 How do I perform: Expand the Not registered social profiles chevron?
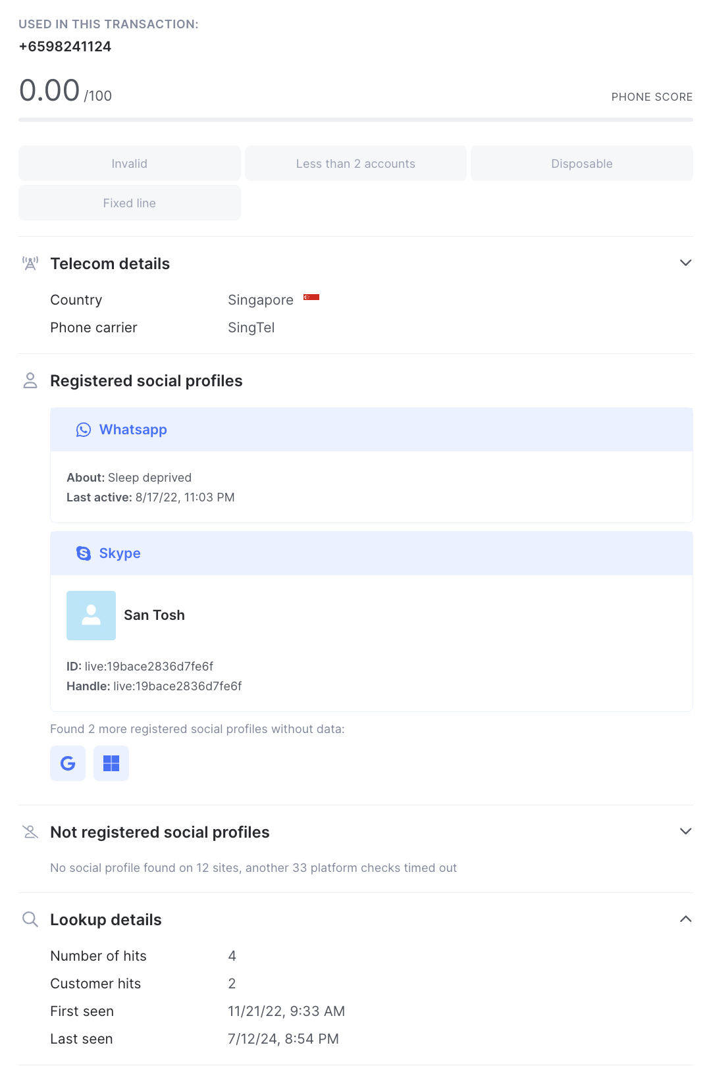pyautogui.click(x=685, y=832)
